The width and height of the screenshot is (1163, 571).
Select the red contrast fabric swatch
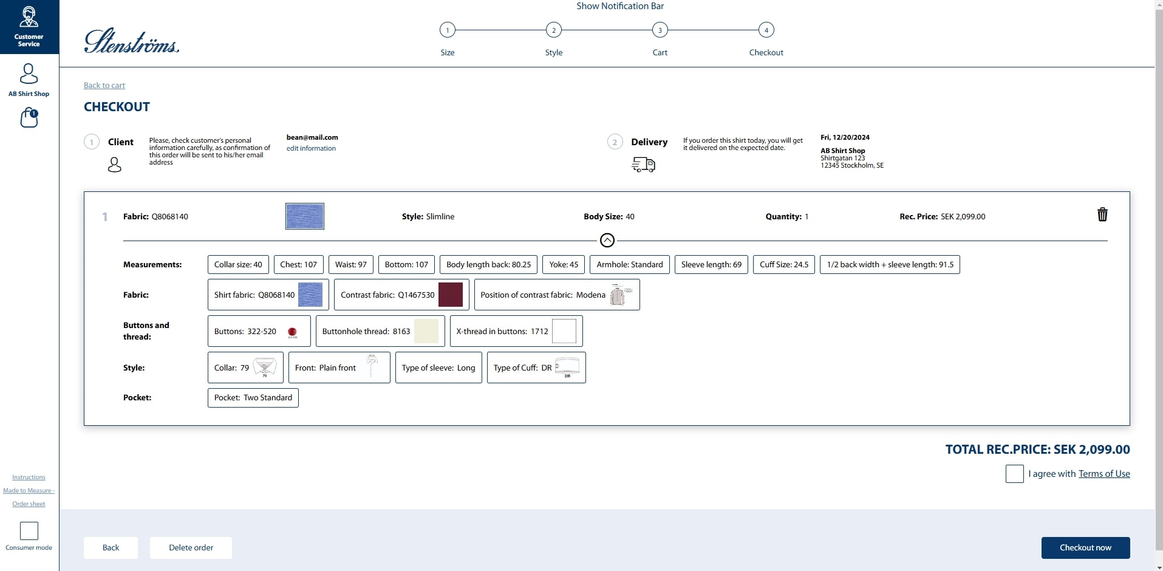451,295
